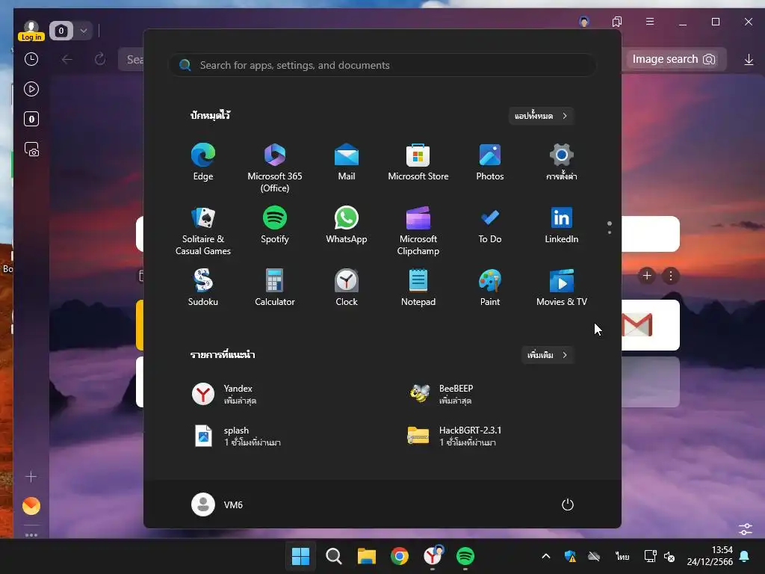Expand the all apps list button
This screenshot has width=765, height=574.
pos(541,116)
